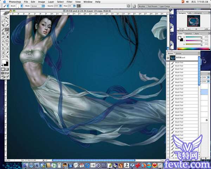This screenshot has width=211, height=169.
Task: Click the R color slider in Color panel
Action: point(193,37)
